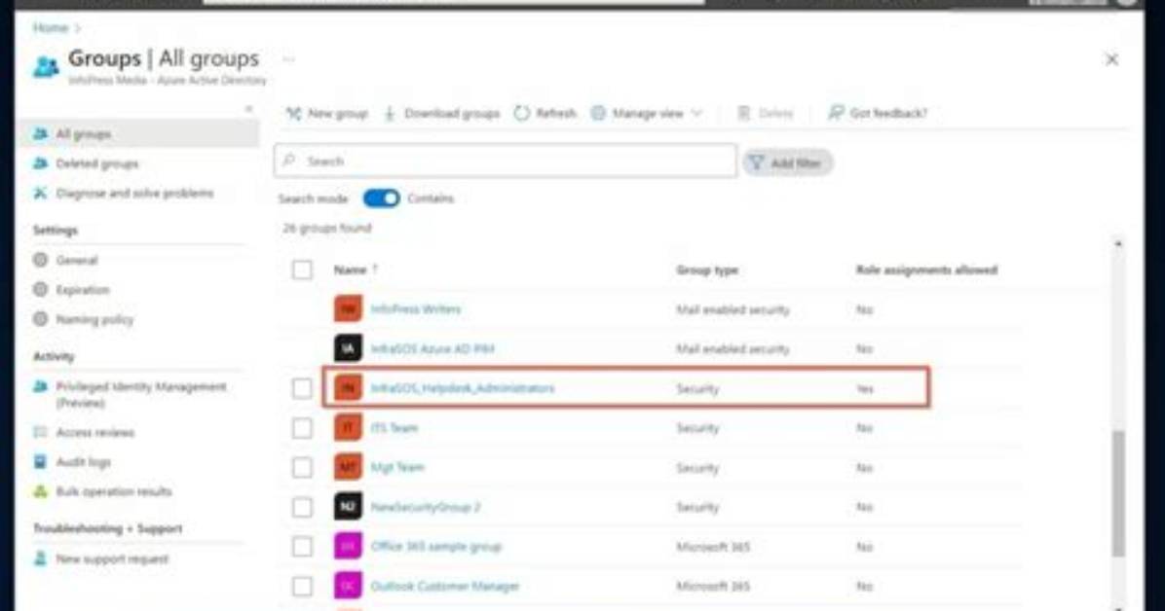Open Access reviews page
The height and width of the screenshot is (611, 1165).
pos(95,432)
